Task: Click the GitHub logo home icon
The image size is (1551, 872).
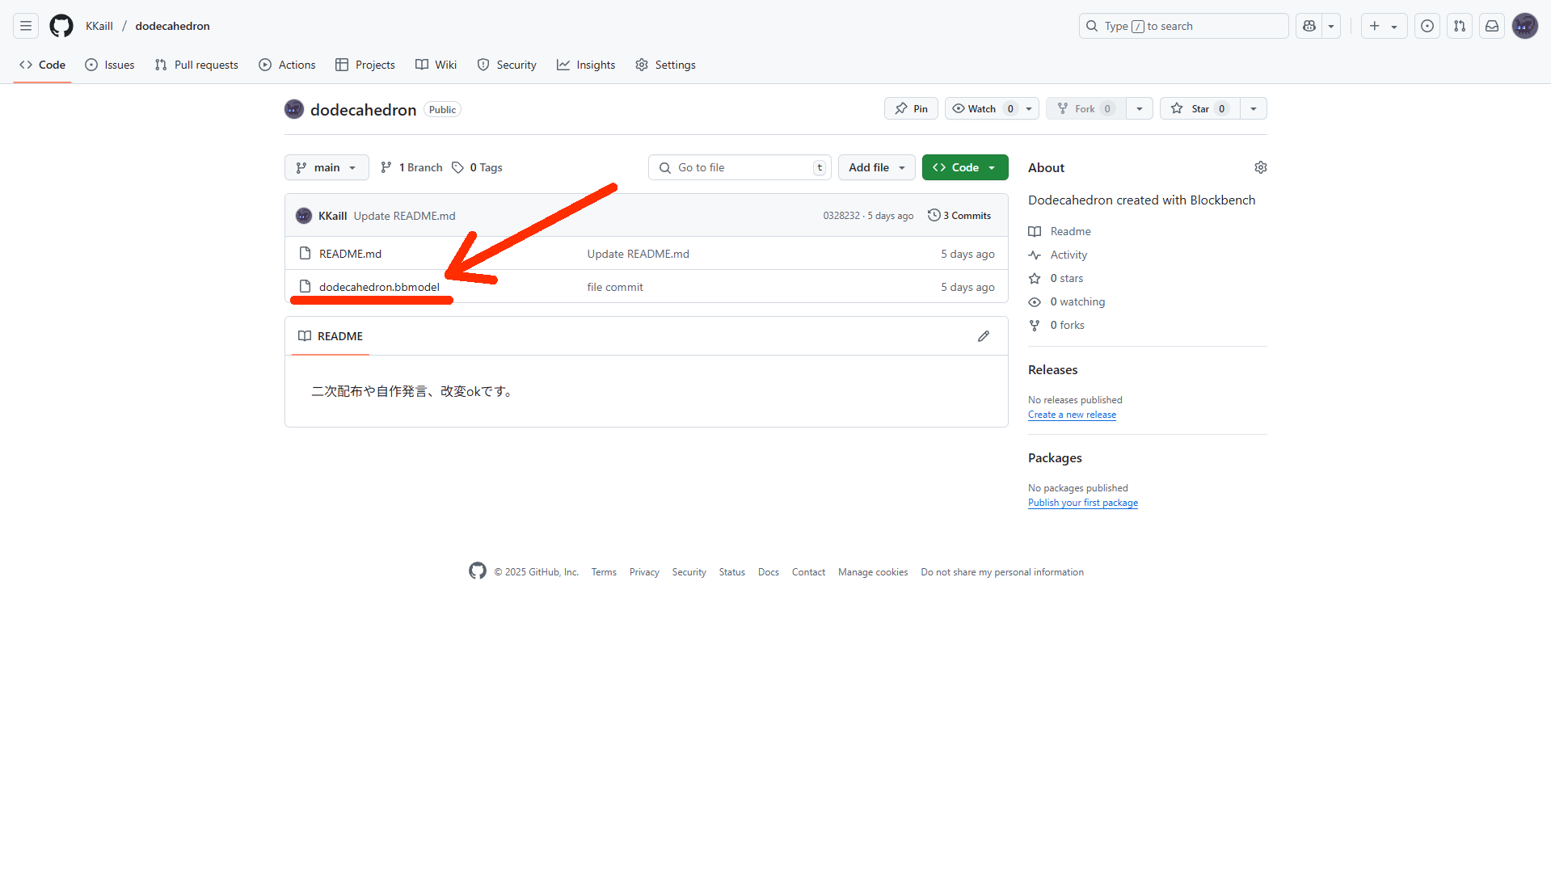Action: (61, 26)
